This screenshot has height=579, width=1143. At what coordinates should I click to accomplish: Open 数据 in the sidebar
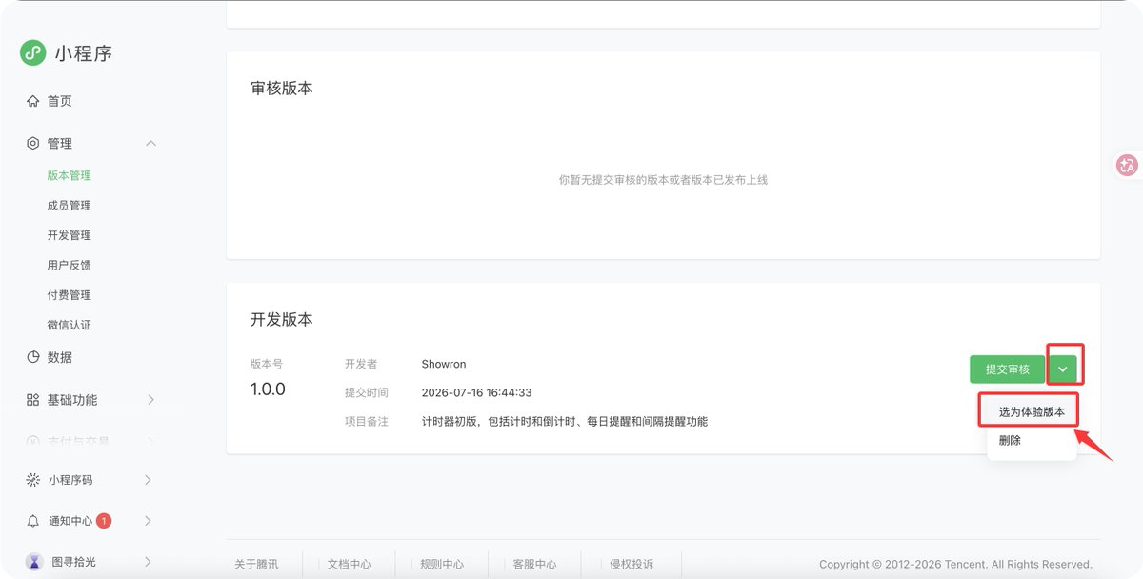tap(59, 357)
